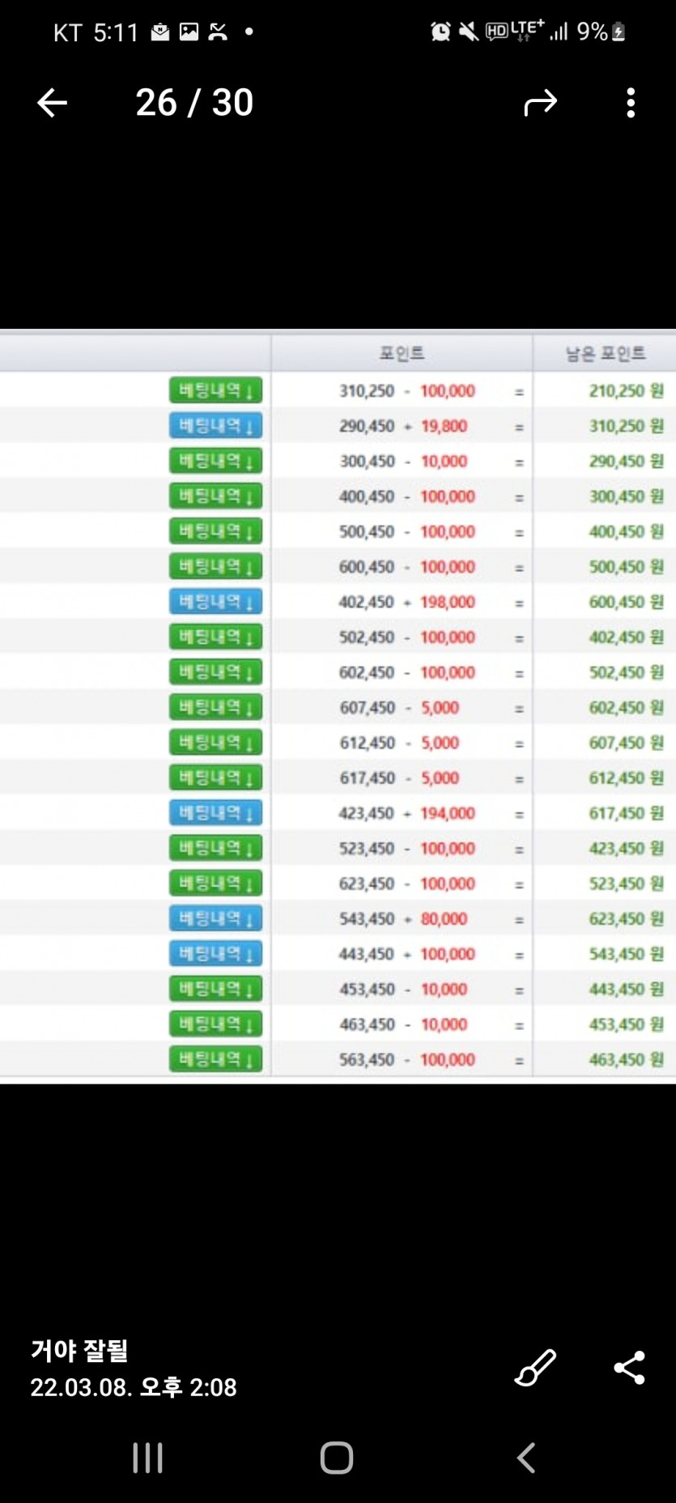Tap the brush edit icon
Screen dimensions: 676x1503
[535, 1368]
